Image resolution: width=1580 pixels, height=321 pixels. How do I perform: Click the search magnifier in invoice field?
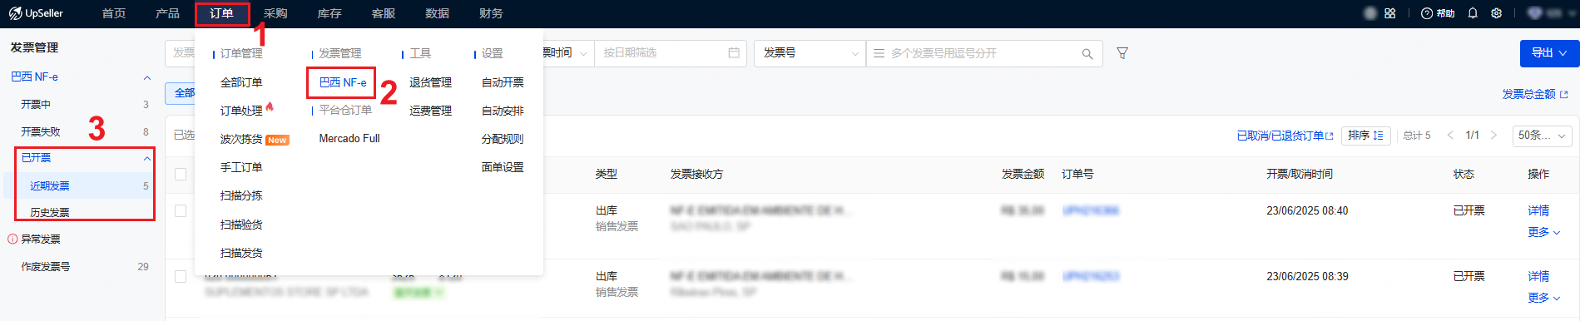1087,53
